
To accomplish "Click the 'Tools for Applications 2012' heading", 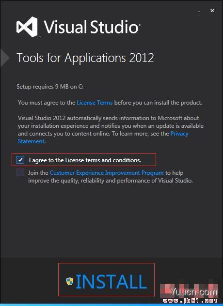I will [x=85, y=58].
